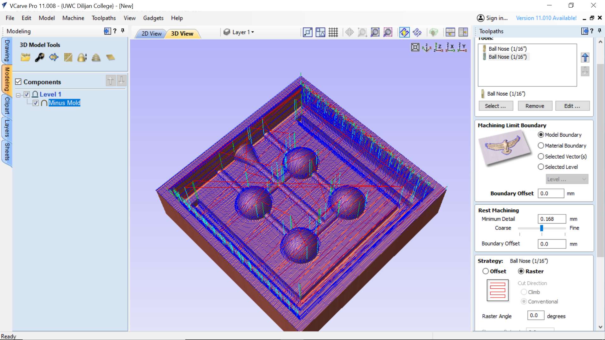Screen dimensions: 605x340
Task: Click the Remove tool button
Action: [x=535, y=106]
